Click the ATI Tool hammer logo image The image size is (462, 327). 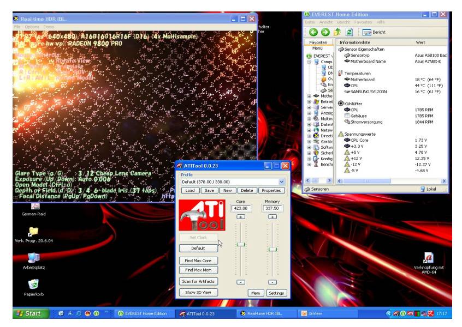coord(202,215)
